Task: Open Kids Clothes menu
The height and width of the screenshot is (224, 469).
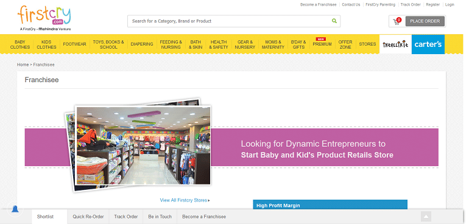Action: click(46, 44)
